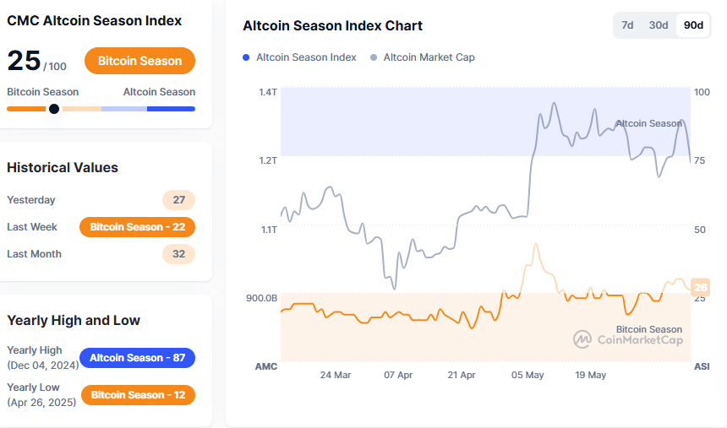Image resolution: width=727 pixels, height=428 pixels.
Task: Click the Last Week Bitcoin Season - 22 badge
Action: (x=137, y=227)
